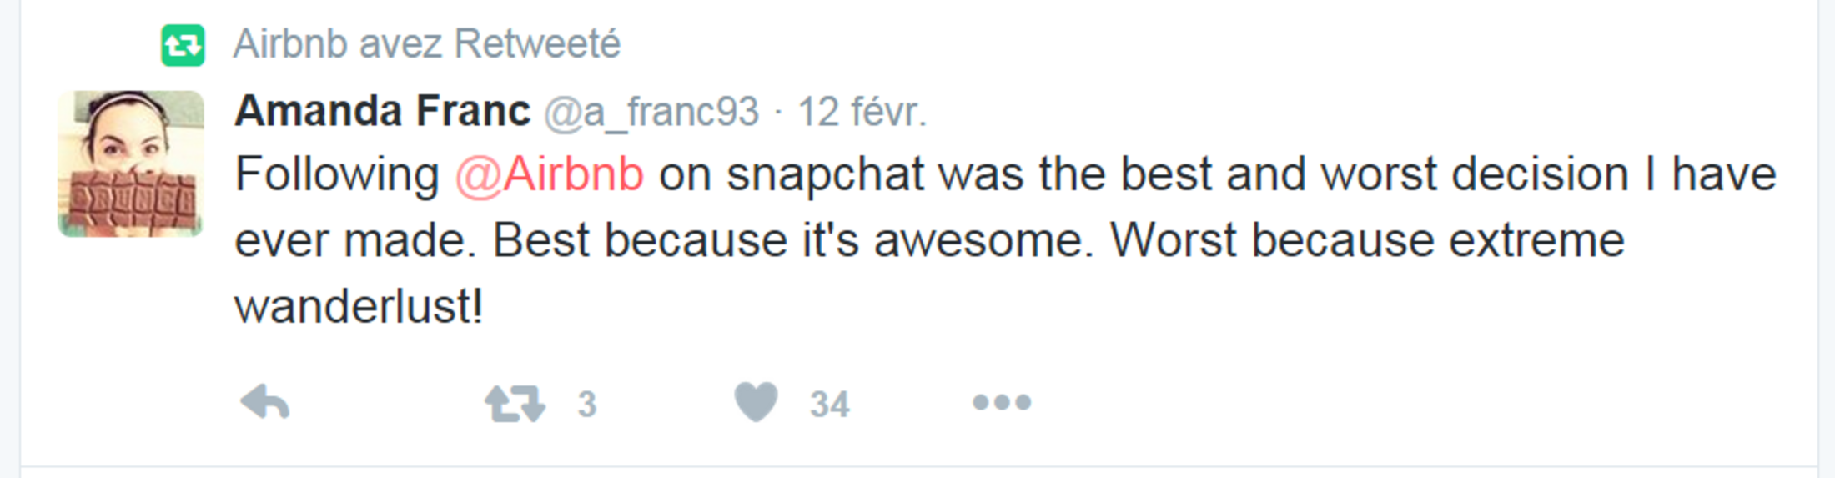Image resolution: width=1835 pixels, height=478 pixels.
Task: View likes by clicking the count 34
Action: coord(829,405)
